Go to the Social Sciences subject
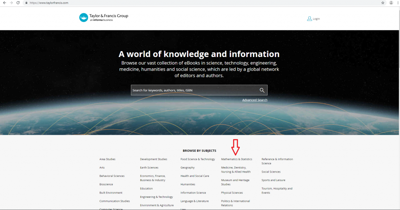Image resolution: width=400 pixels, height=210 pixels. 271,172
